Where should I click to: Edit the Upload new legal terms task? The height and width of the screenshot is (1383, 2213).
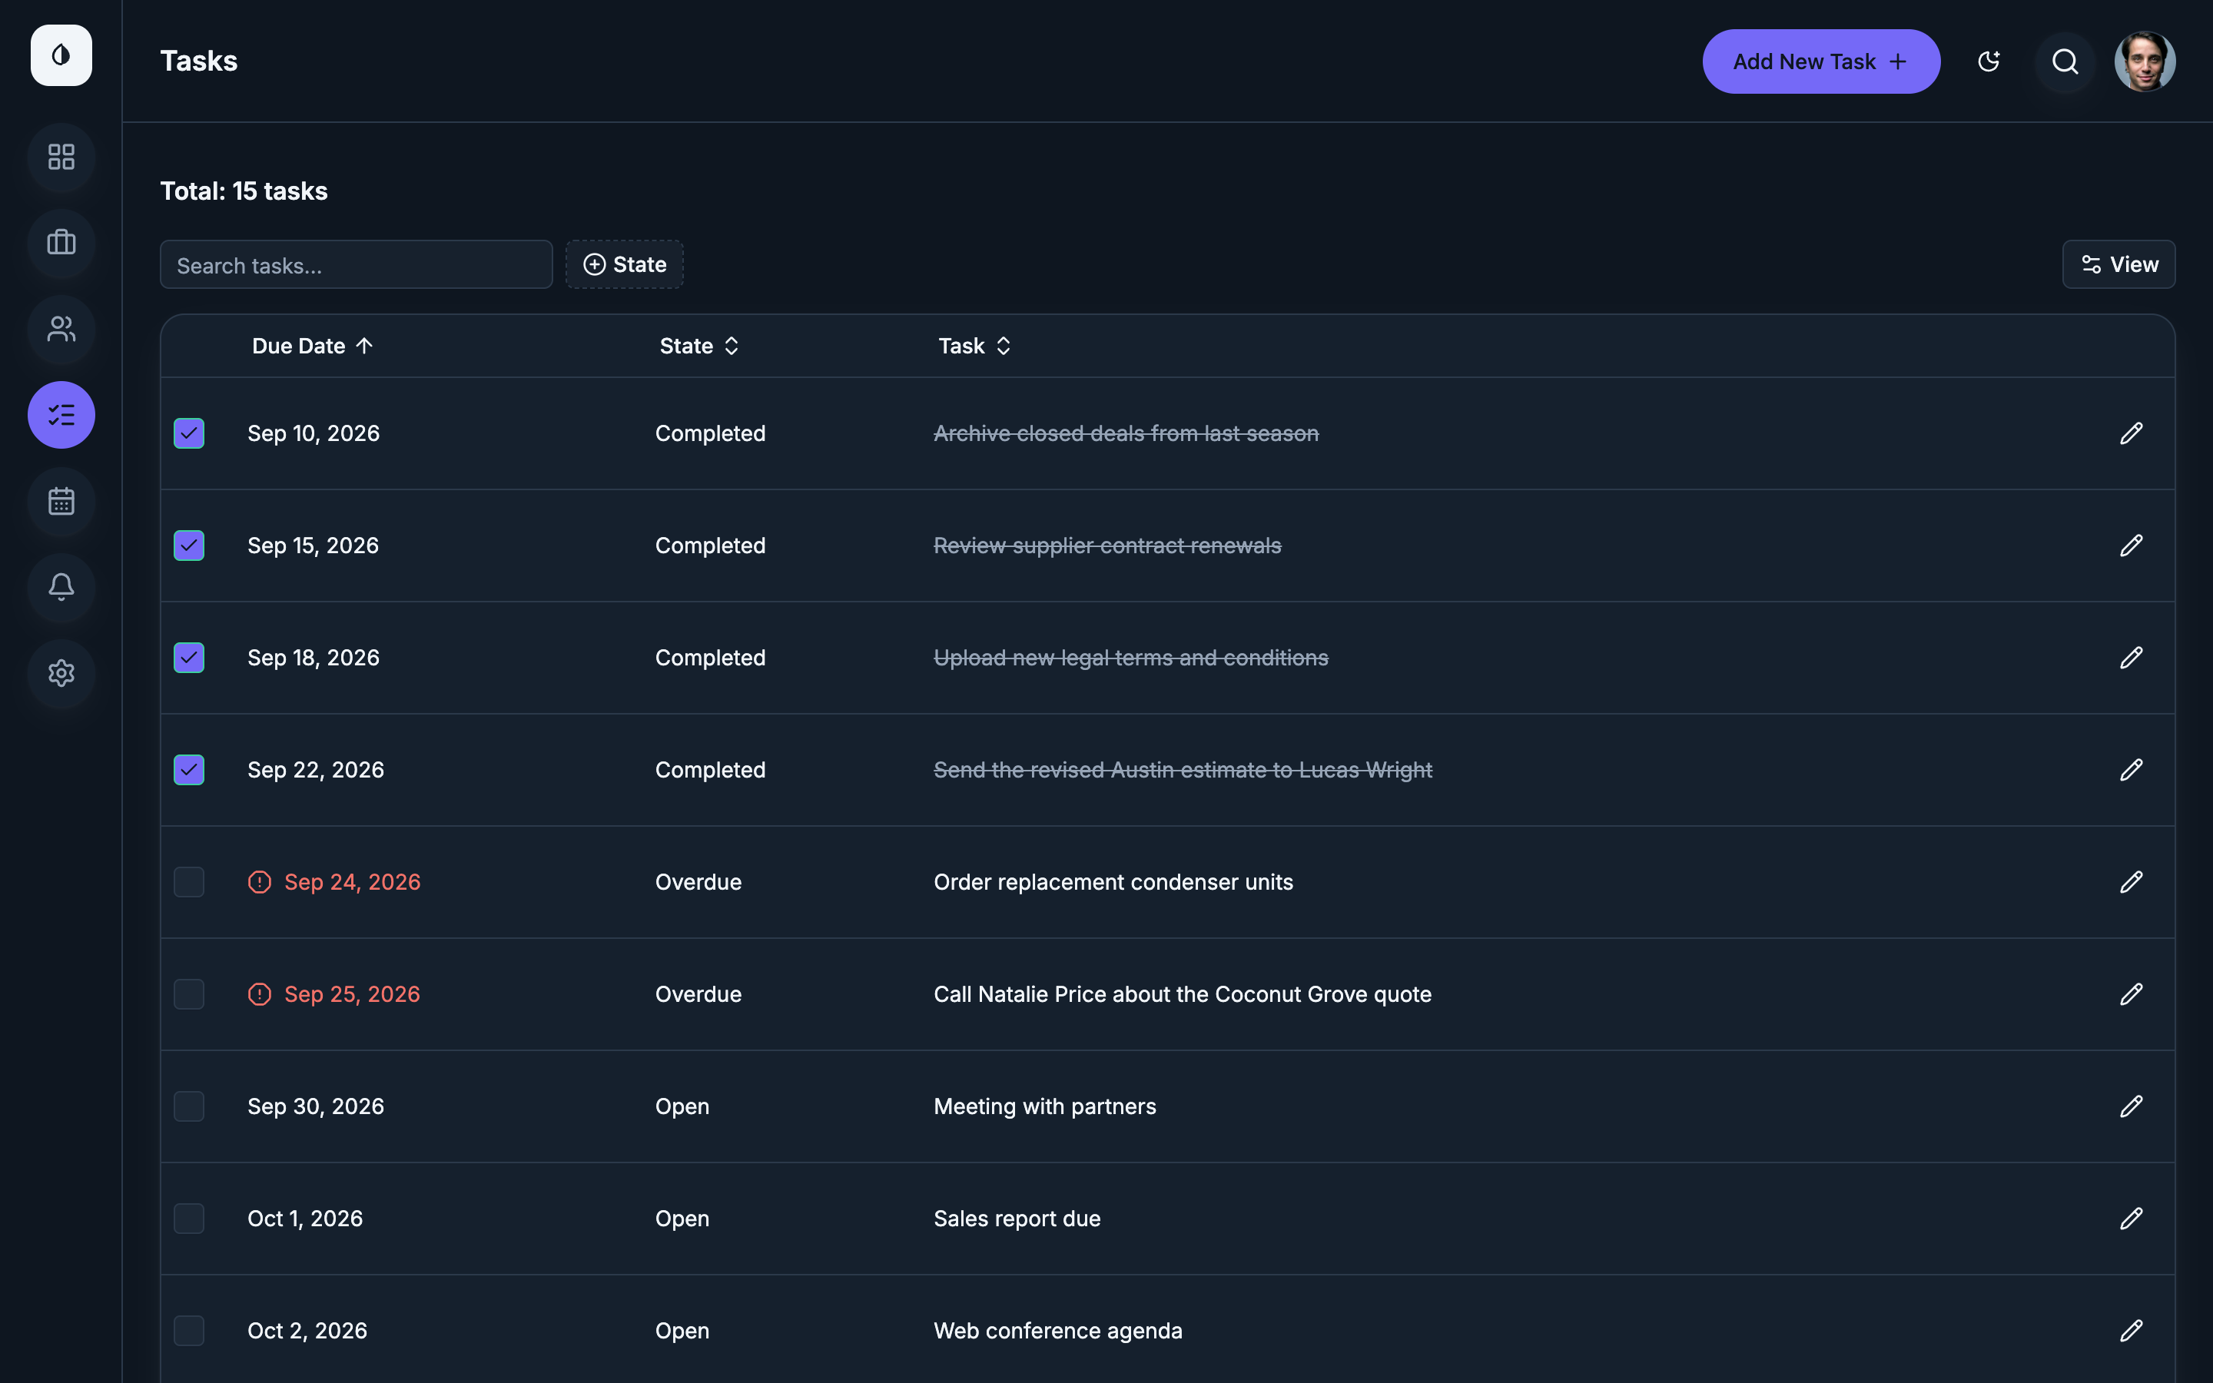click(2131, 658)
